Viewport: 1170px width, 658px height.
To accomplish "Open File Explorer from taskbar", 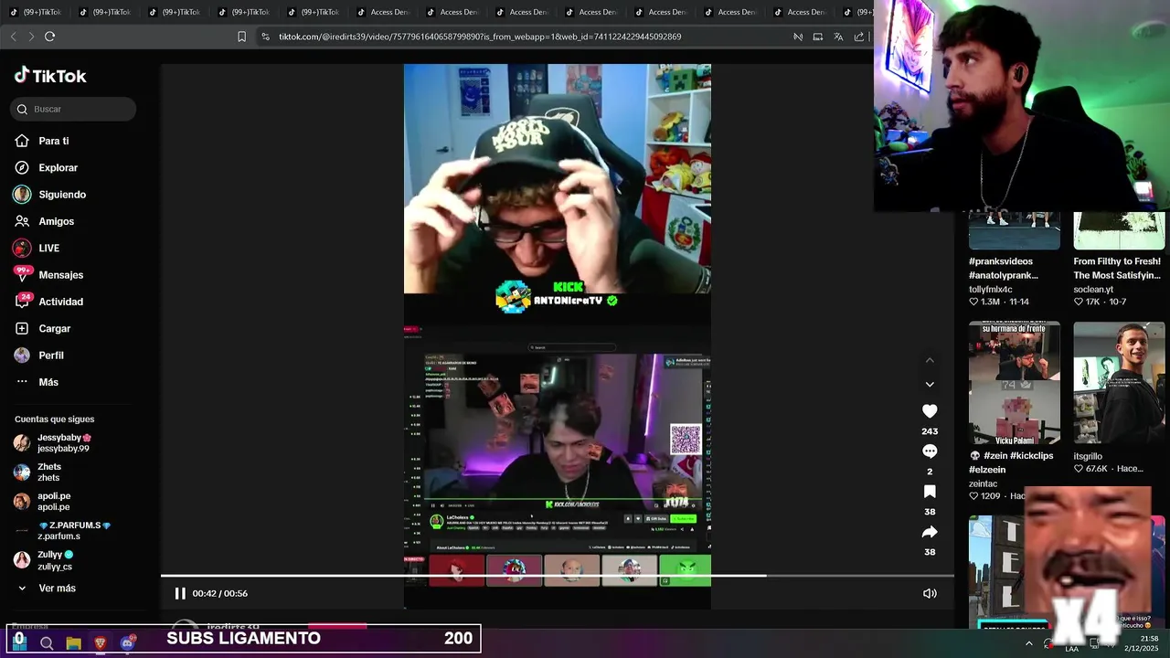I will pyautogui.click(x=73, y=643).
